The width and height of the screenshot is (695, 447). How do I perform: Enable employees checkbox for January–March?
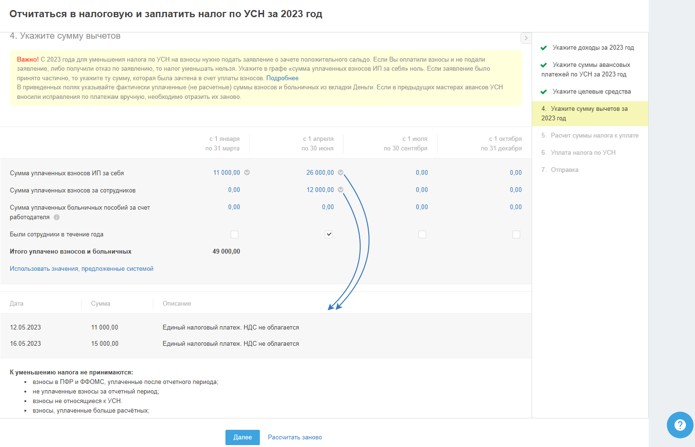tap(235, 234)
